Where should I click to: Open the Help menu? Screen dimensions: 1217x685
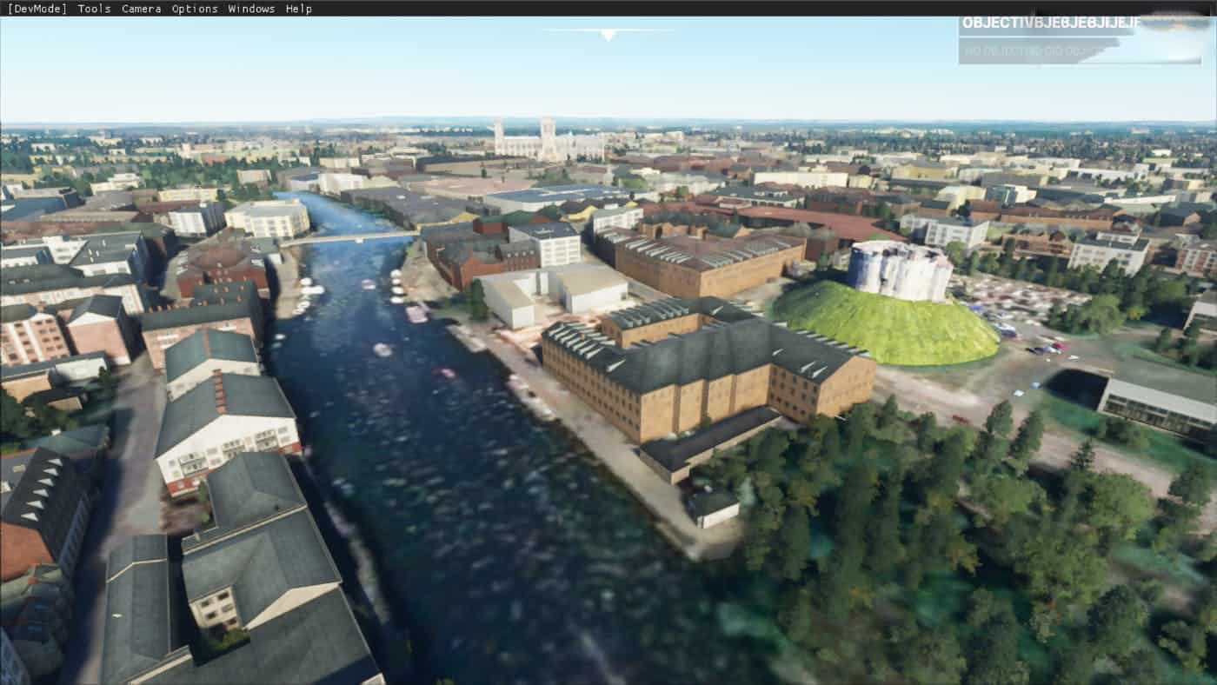coord(299,9)
